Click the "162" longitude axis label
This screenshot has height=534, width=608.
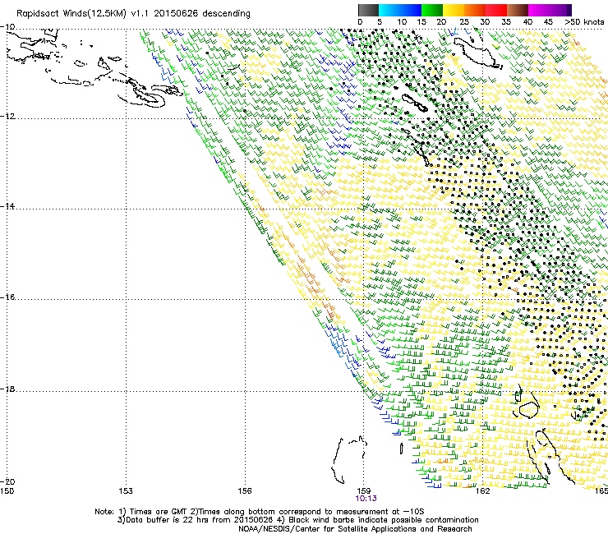(x=482, y=491)
